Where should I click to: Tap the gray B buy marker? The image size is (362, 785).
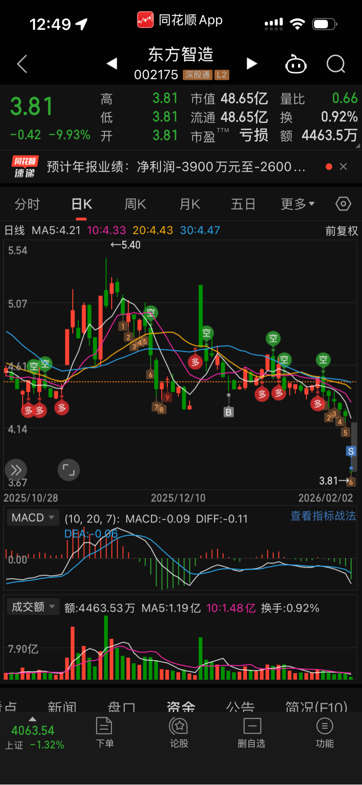click(229, 412)
